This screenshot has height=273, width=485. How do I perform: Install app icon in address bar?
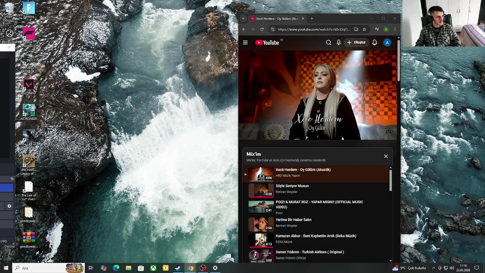(x=356, y=29)
